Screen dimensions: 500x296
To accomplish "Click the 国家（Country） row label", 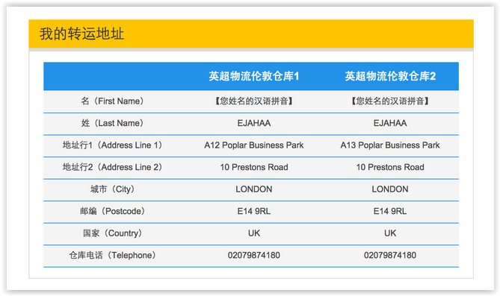I will [112, 233].
